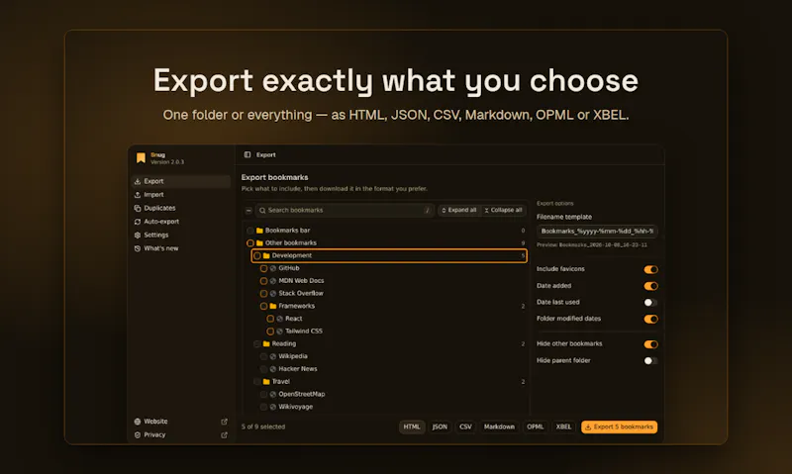Enable the Hide parent folder switch
This screenshot has height=474, width=792.
[650, 361]
